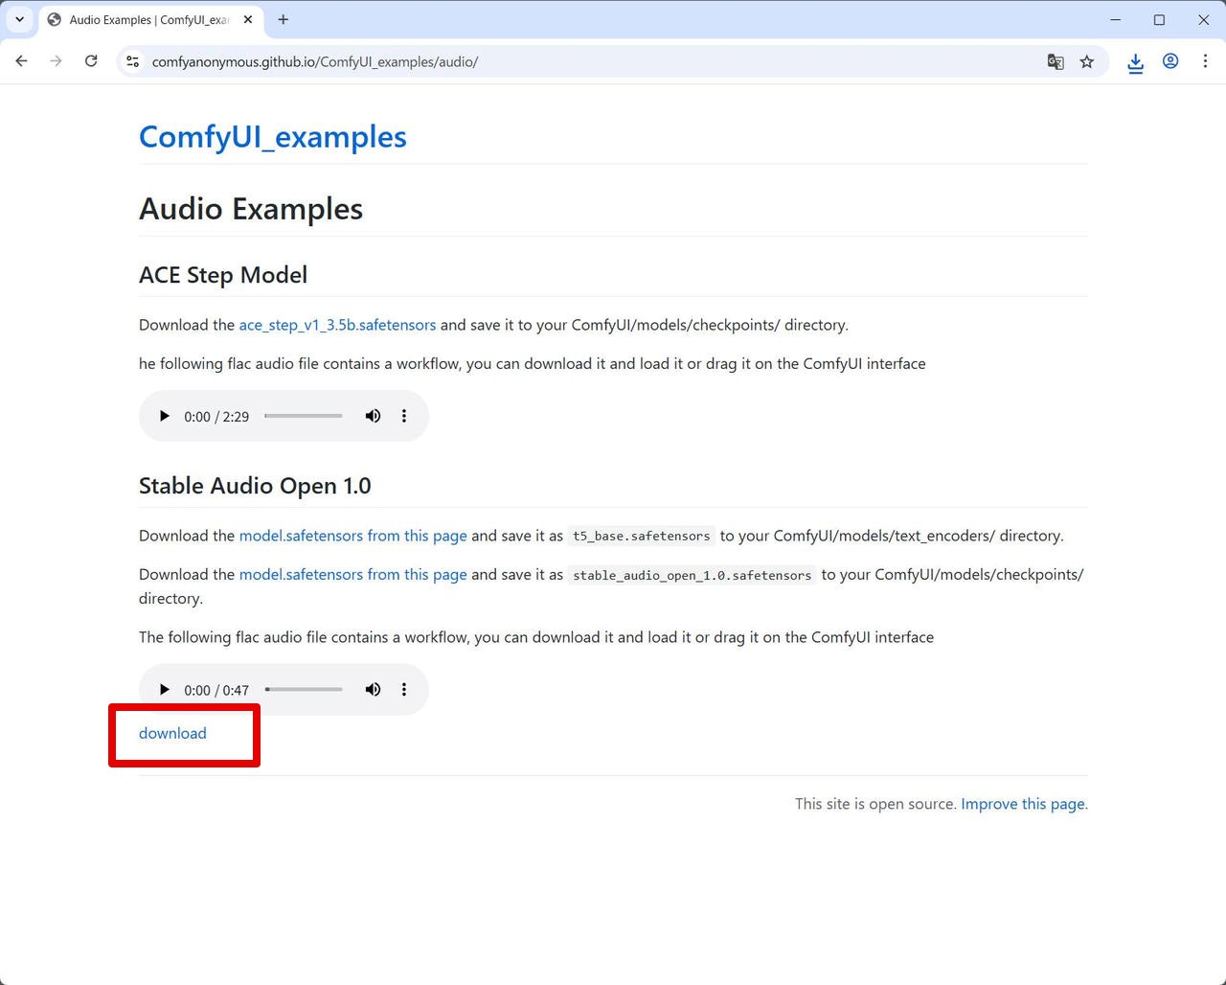
Task: Click stable_audio_open_1.0.safetensors code text
Action: 692,575
